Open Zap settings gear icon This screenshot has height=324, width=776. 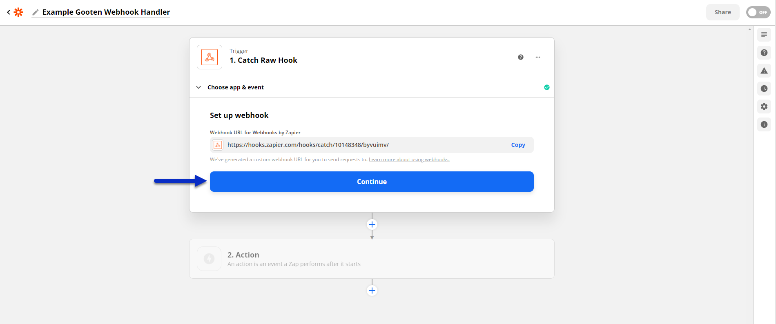coord(764,107)
